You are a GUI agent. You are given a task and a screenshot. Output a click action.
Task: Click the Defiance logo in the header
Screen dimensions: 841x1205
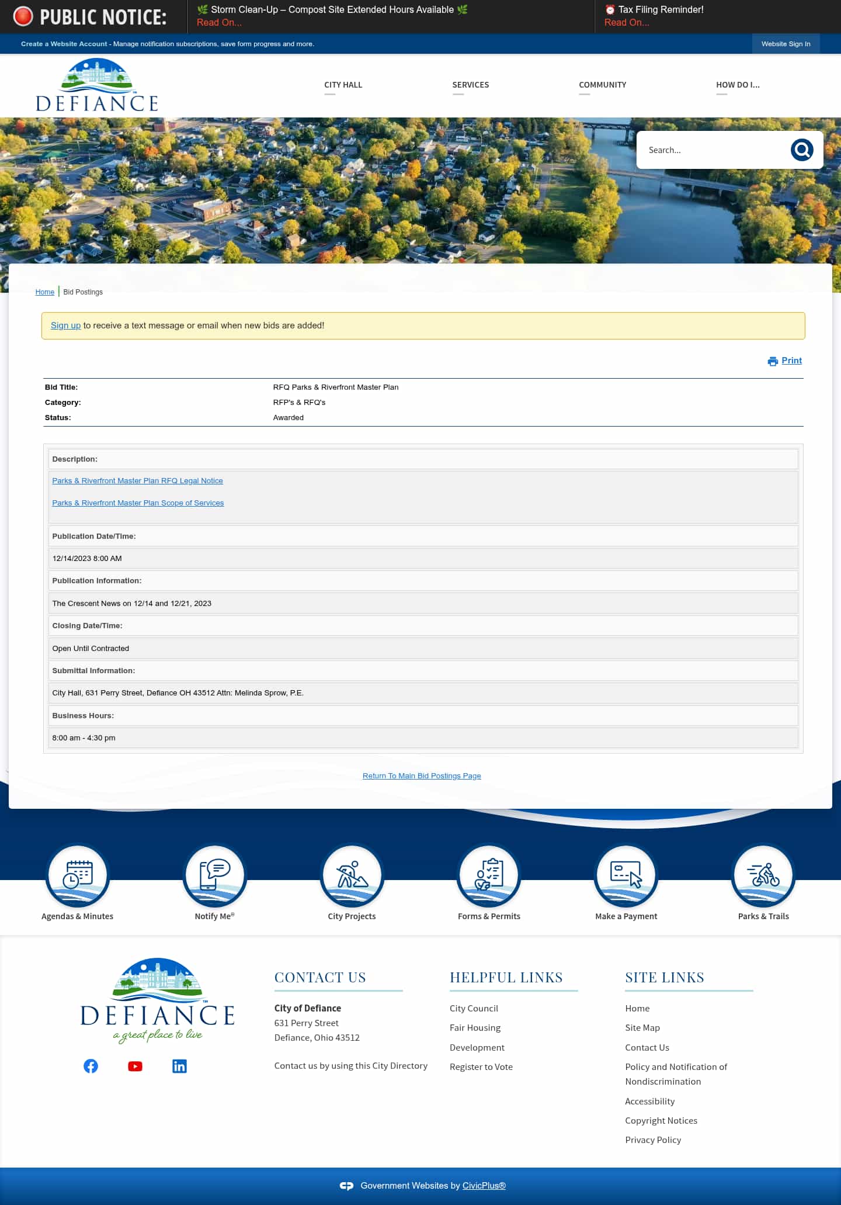[97, 85]
